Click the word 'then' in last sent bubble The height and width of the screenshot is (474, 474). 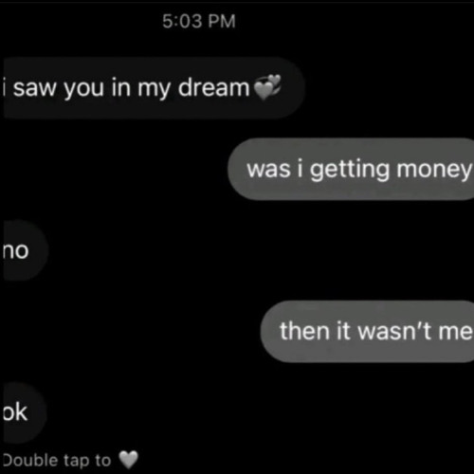pos(305,331)
